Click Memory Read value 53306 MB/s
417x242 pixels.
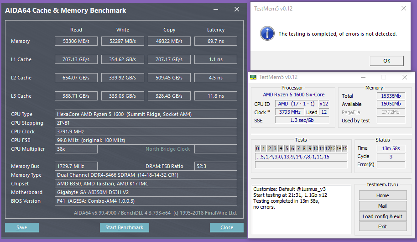click(76, 41)
